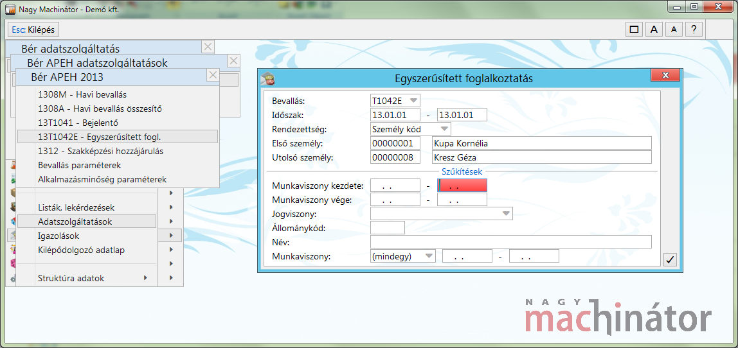Expand the Struktúra adatok submenu arrow
This screenshot has width=738, height=348.
click(145, 278)
